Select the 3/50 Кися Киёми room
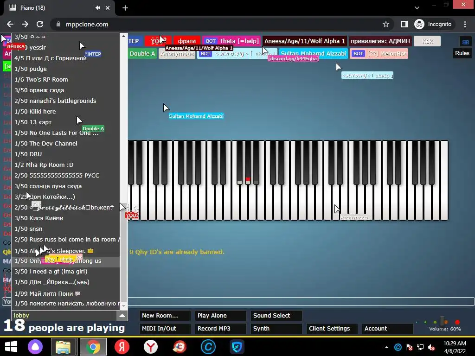 (65, 218)
